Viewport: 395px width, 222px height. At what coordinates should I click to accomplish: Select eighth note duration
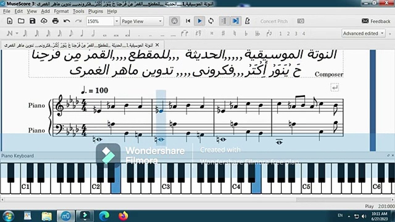coord(70,33)
